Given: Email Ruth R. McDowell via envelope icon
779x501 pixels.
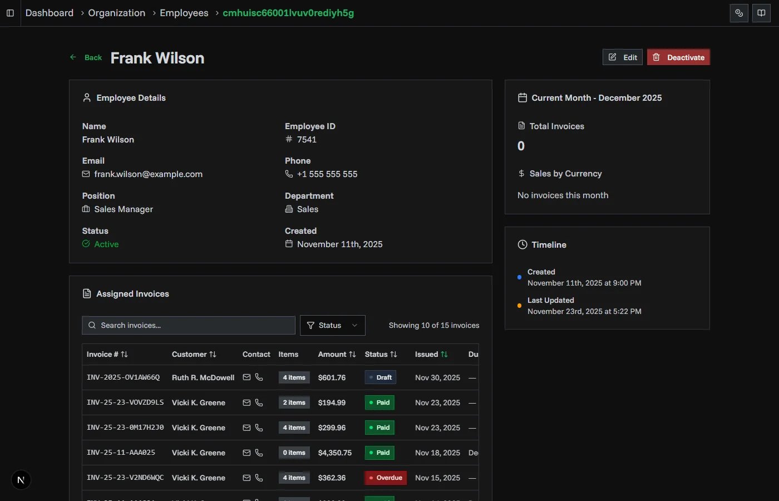Looking at the screenshot, I should point(246,377).
